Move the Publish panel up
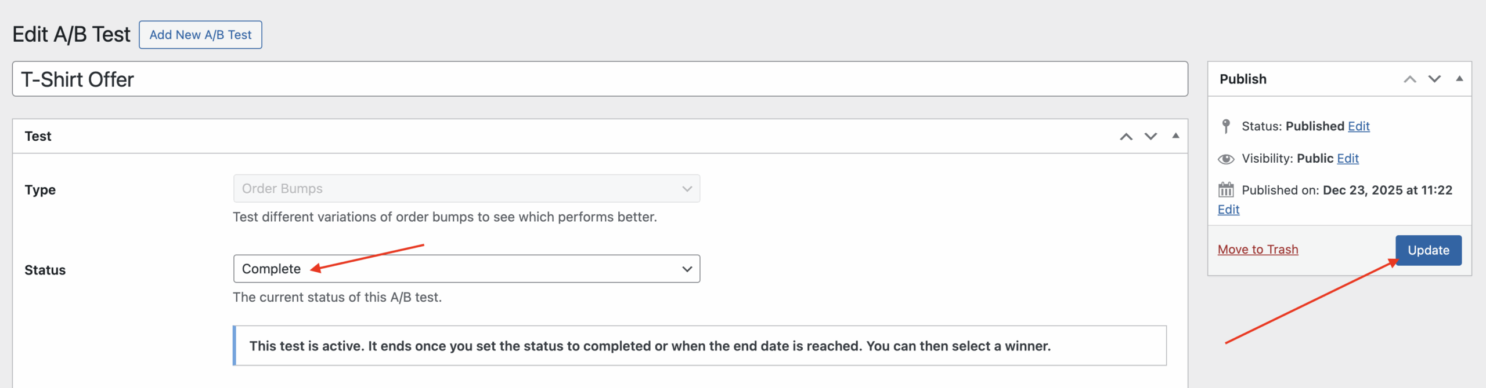The image size is (1486, 388). [x=1410, y=79]
